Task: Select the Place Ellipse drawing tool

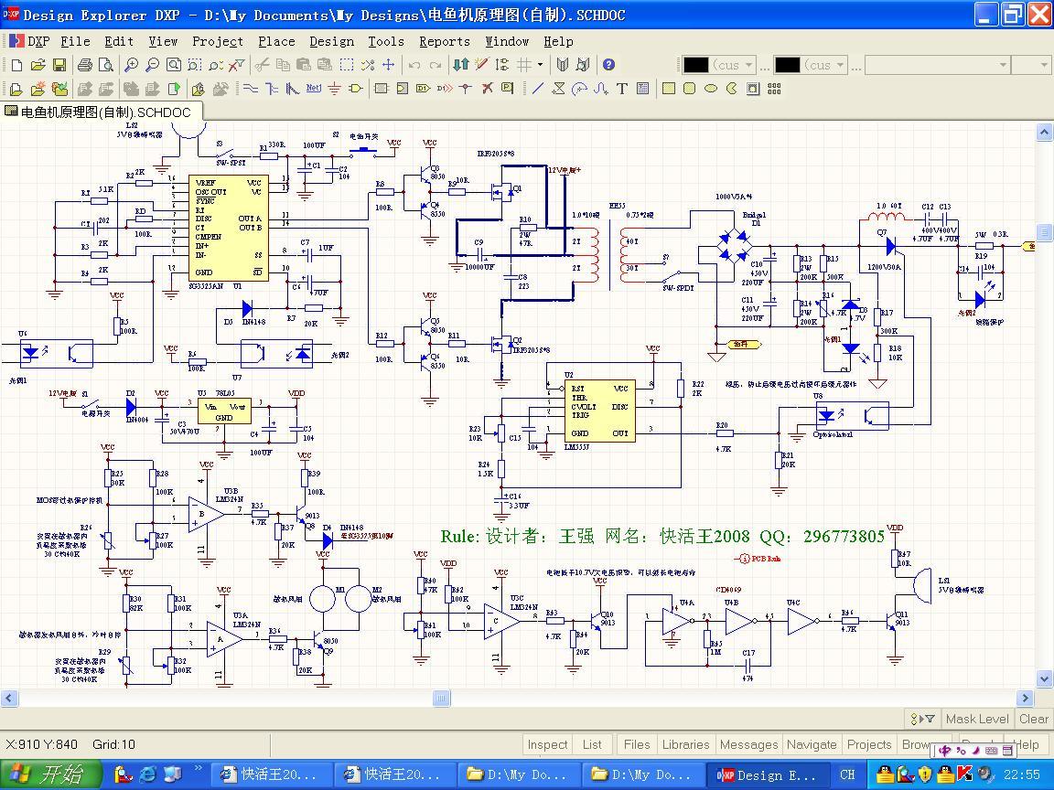Action: (x=711, y=89)
